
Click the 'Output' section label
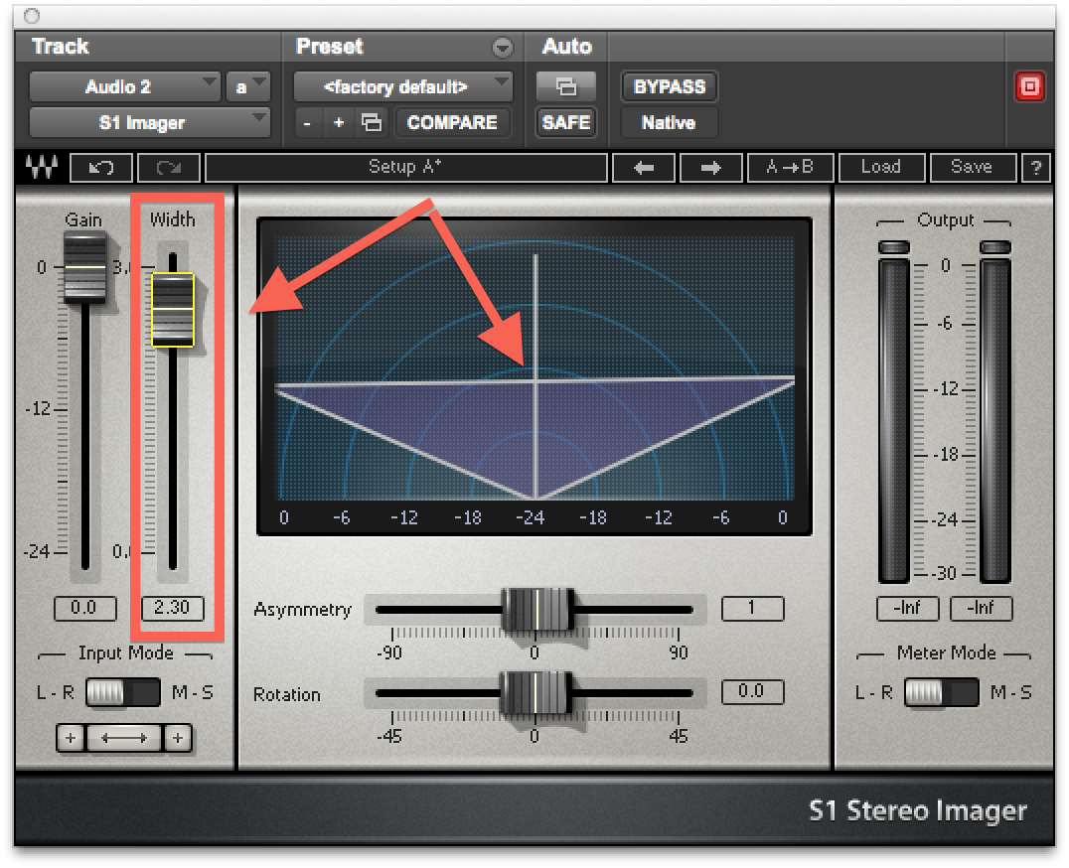(945, 220)
